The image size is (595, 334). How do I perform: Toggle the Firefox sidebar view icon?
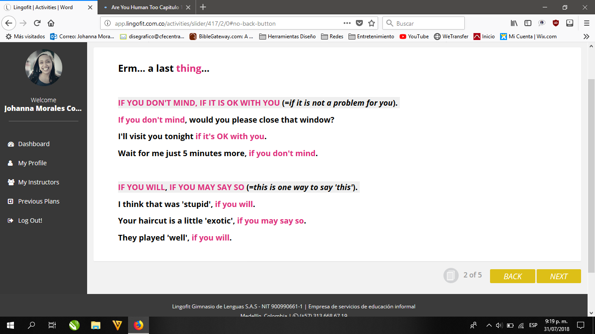pos(527,23)
